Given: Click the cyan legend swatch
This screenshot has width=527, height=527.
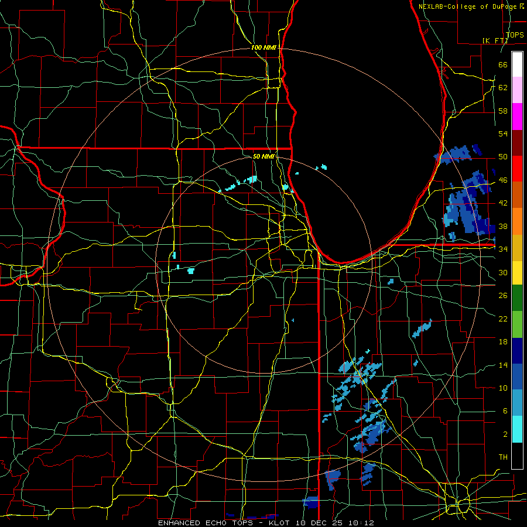Looking at the screenshot, I should coord(517,429).
